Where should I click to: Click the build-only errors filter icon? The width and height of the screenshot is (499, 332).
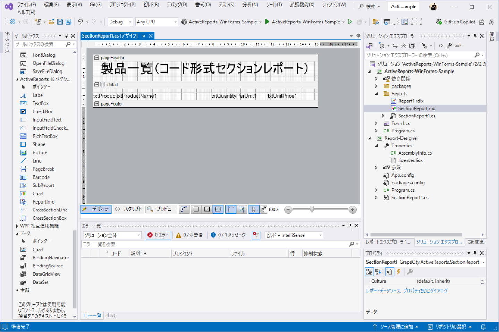[256, 235]
